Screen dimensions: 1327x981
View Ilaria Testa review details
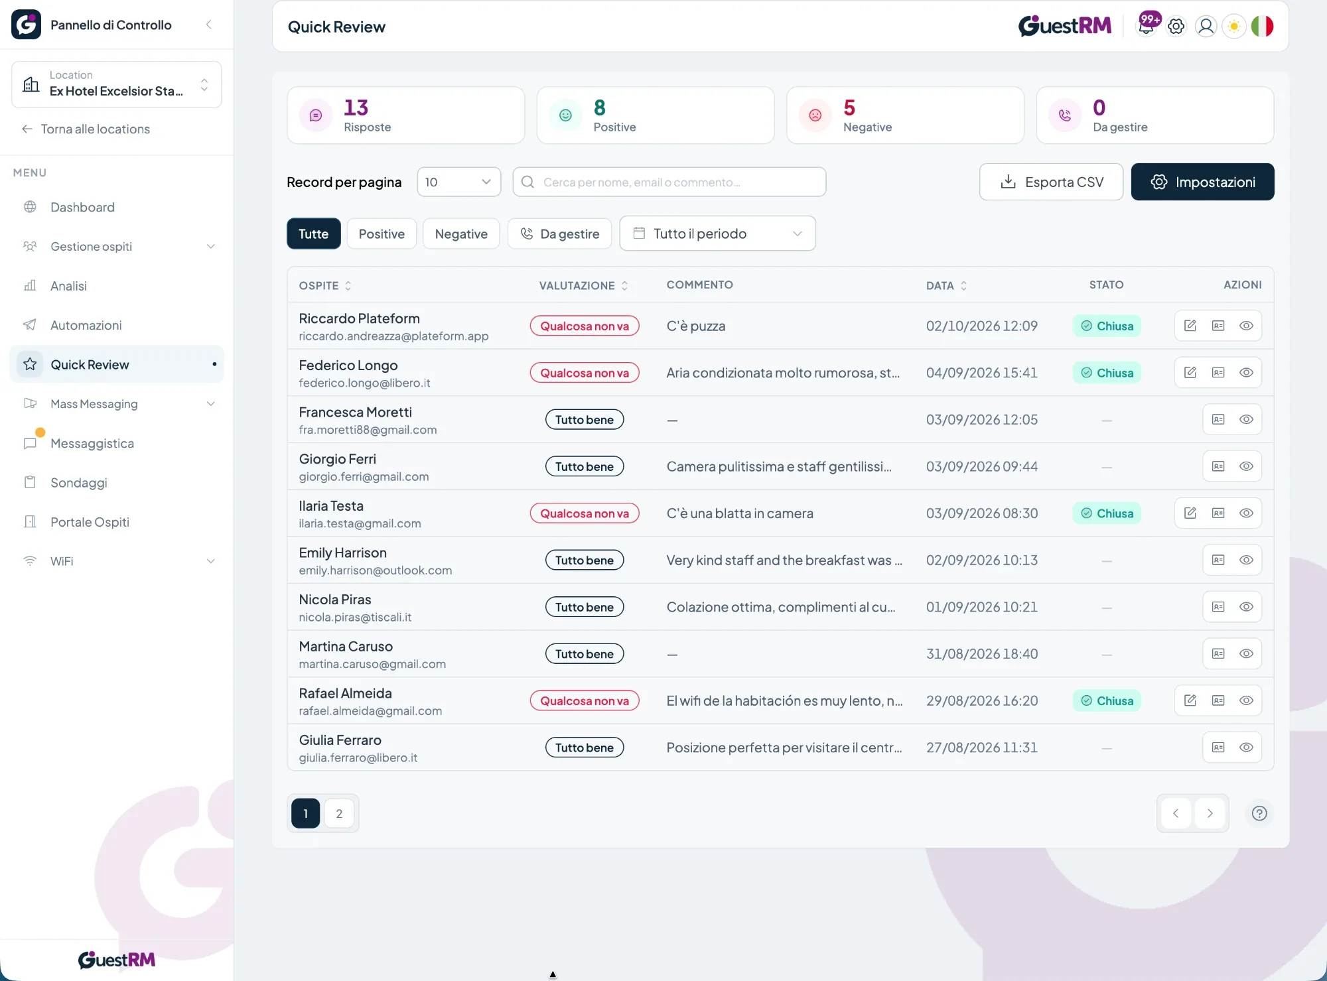(x=1246, y=513)
